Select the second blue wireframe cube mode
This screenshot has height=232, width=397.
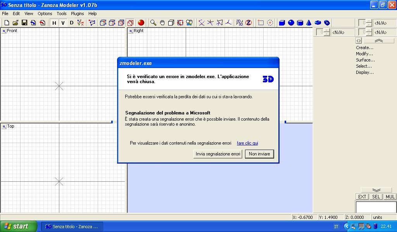(x=112, y=23)
